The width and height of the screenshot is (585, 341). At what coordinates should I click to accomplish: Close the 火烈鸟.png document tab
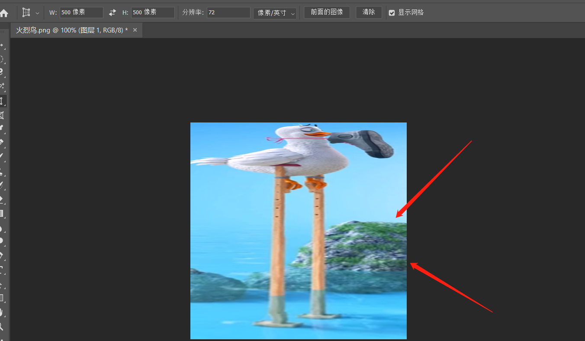(x=135, y=30)
